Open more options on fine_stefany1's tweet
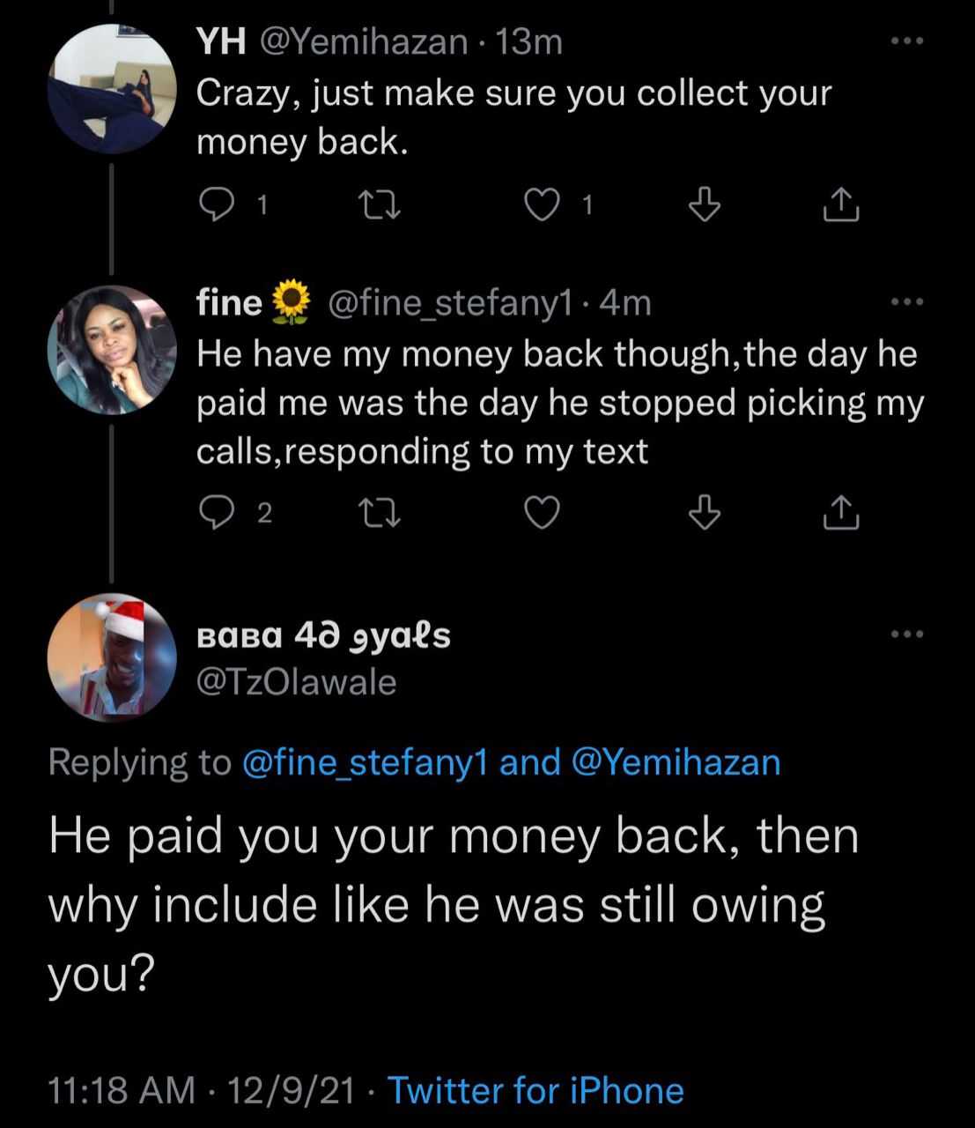This screenshot has height=1128, width=975. coord(907,301)
